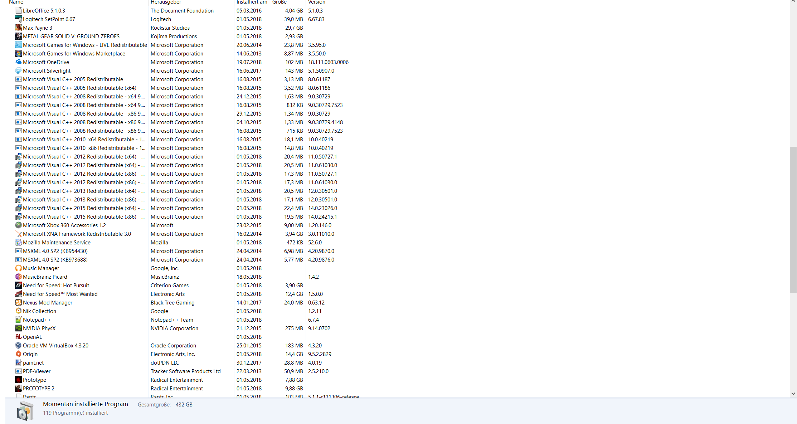Click the LibreOffice 5.1.0.3 icon
Image resolution: width=797 pixels, height=424 pixels.
coord(19,10)
